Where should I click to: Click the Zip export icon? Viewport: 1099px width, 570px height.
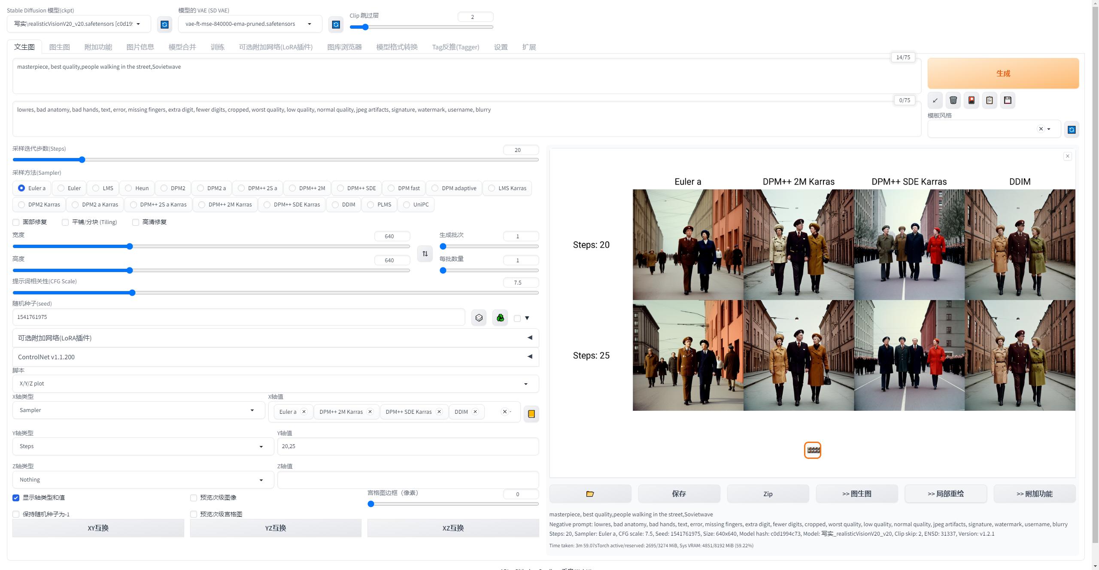768,494
